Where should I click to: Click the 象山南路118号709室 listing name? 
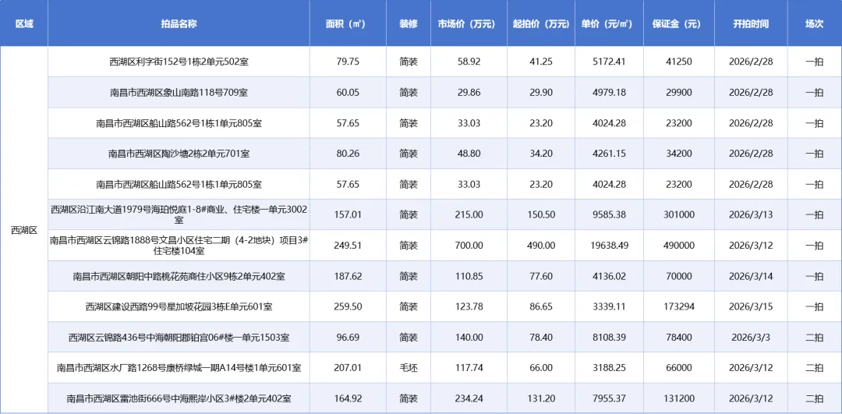pos(179,92)
